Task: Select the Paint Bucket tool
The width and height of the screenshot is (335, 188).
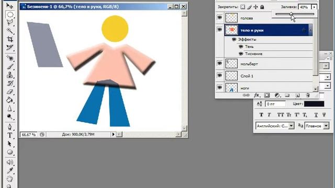Action: coord(10,100)
